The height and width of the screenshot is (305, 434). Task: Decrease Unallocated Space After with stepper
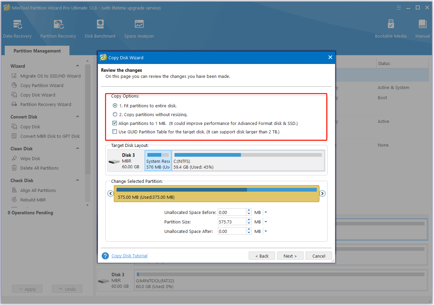(x=249, y=233)
